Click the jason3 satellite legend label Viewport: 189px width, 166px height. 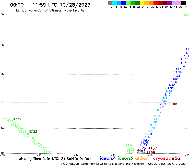click(x=125, y=158)
